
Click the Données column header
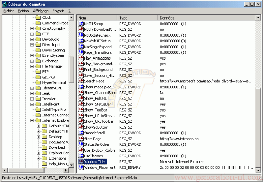pos(206,18)
